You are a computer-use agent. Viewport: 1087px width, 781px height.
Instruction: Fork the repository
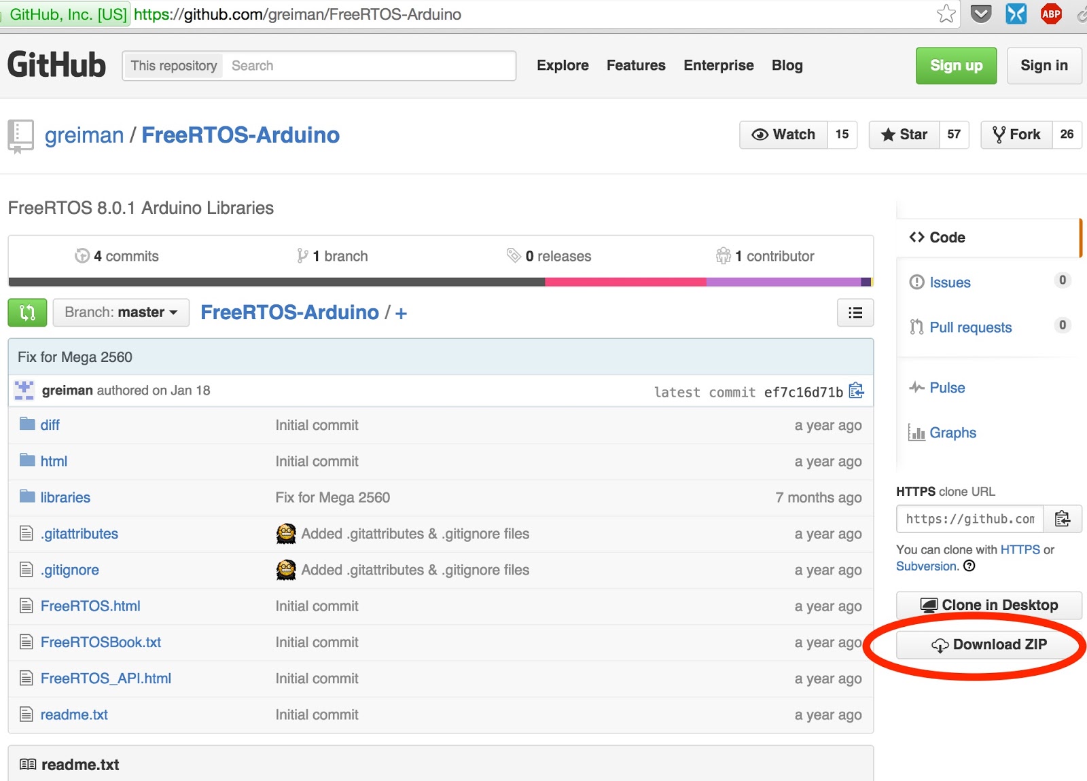tap(1016, 134)
